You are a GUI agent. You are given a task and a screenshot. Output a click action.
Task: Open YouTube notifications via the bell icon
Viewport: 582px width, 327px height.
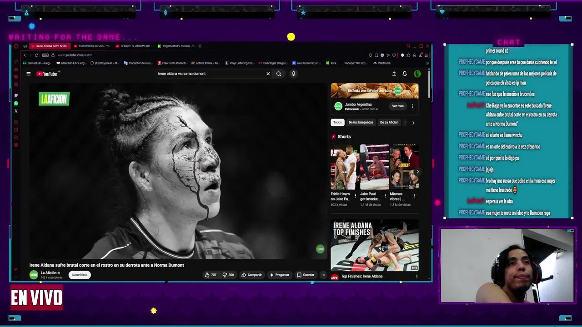coord(404,74)
